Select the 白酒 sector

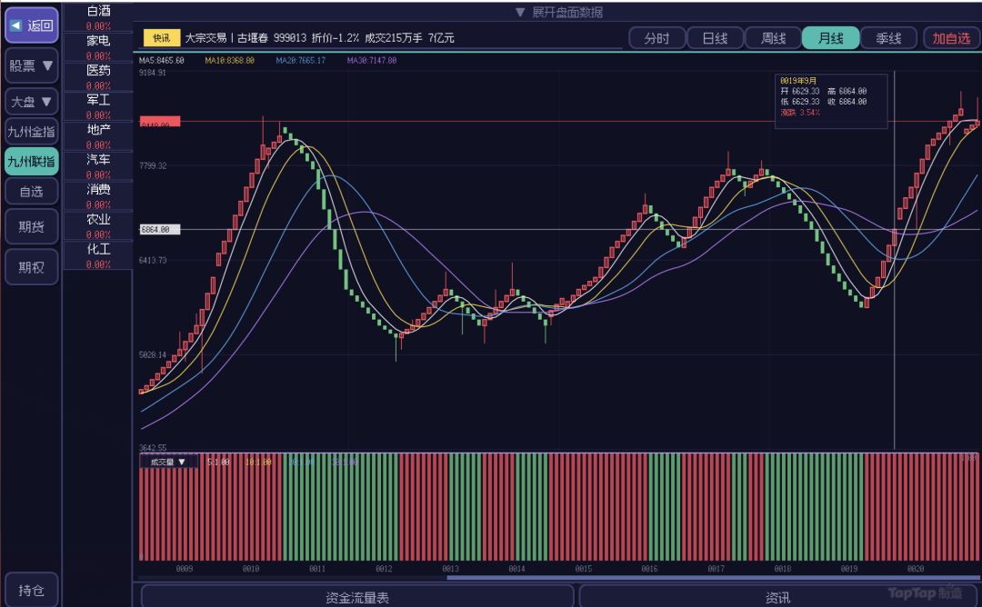point(98,17)
